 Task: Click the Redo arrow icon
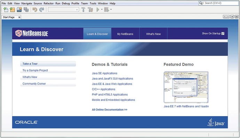42,10
